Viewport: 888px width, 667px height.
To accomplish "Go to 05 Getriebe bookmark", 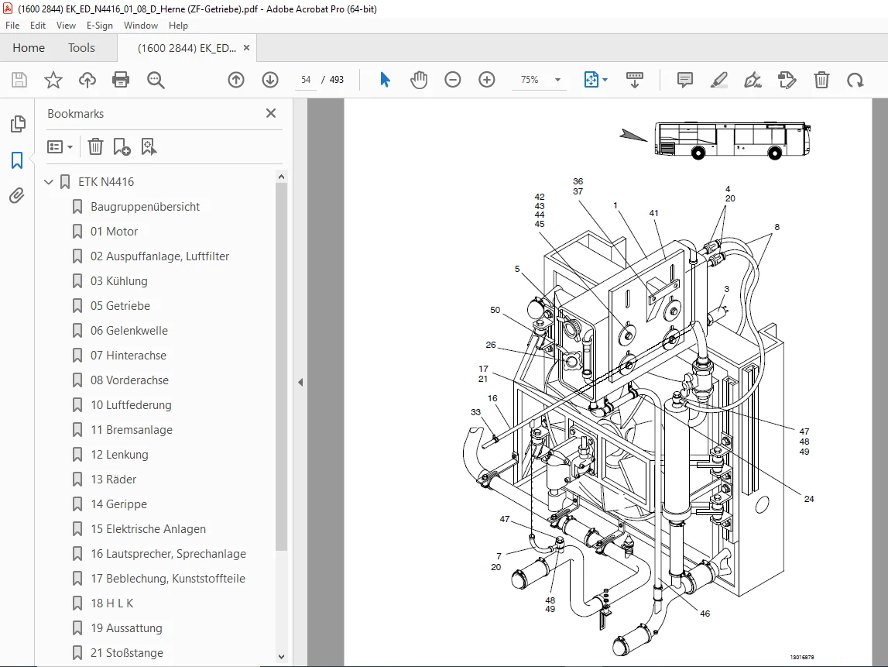I will click(120, 306).
